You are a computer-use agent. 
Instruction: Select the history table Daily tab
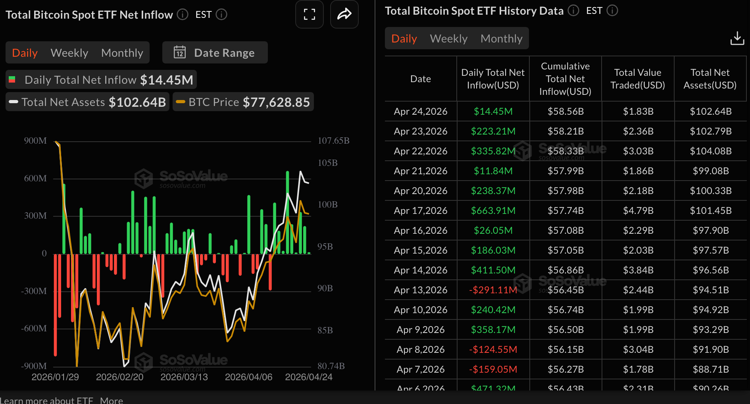tap(404, 38)
